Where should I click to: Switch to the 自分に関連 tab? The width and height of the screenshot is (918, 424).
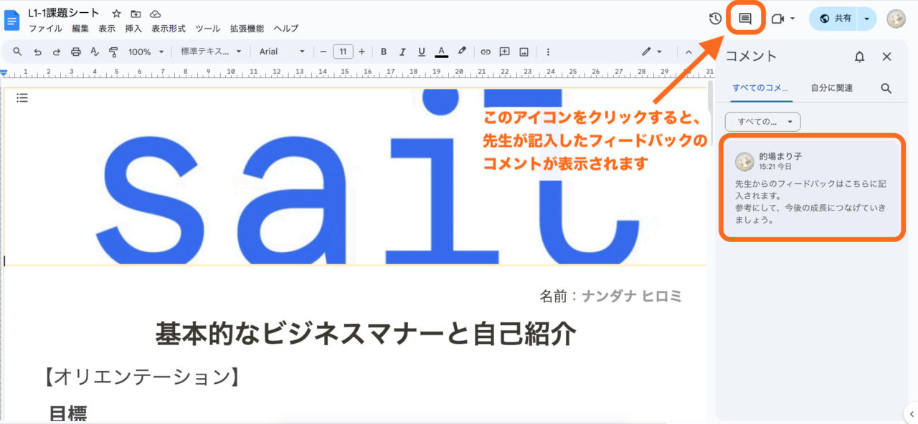(831, 88)
